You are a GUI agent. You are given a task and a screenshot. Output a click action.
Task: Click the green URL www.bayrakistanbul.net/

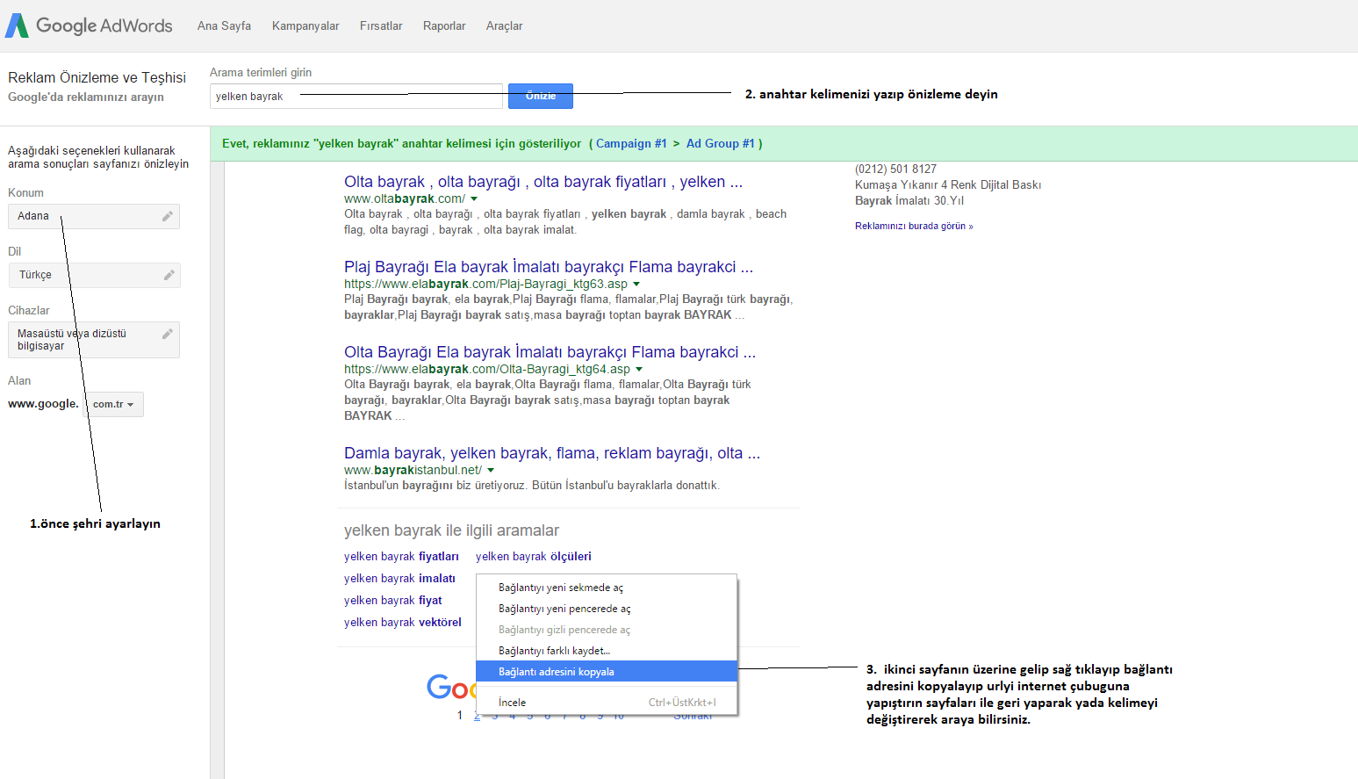point(413,471)
